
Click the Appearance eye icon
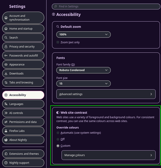click(6, 65)
